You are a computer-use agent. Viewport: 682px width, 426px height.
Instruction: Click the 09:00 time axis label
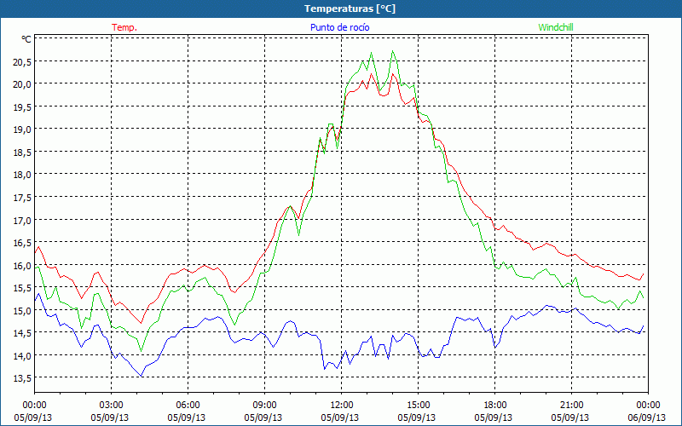265,406
